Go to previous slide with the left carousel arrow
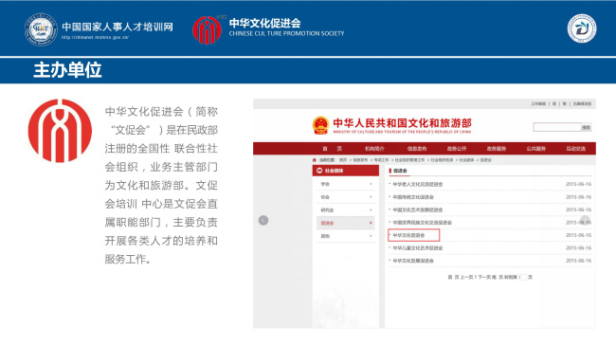The height and width of the screenshot is (346, 616). tap(263, 220)
